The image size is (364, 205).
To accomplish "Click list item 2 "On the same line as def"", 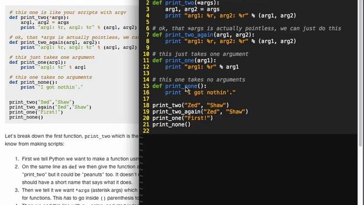I will tap(80, 175).
